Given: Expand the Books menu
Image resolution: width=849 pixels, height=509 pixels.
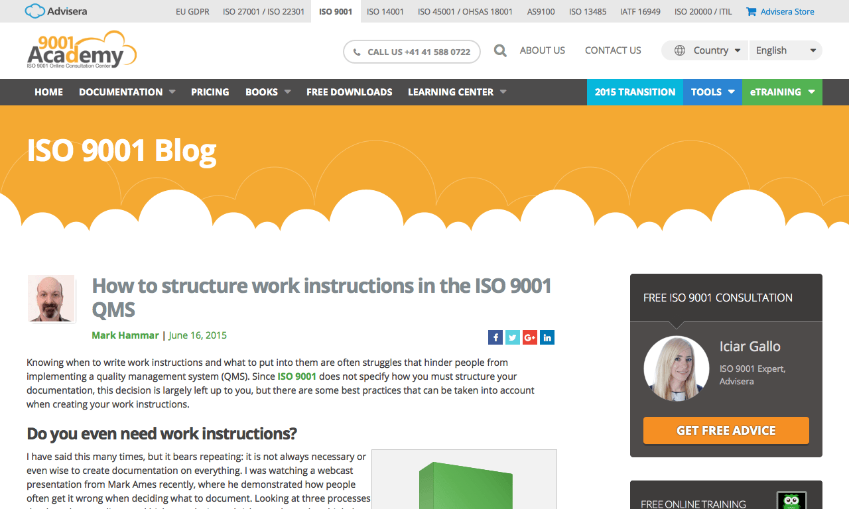Looking at the screenshot, I should [x=268, y=92].
